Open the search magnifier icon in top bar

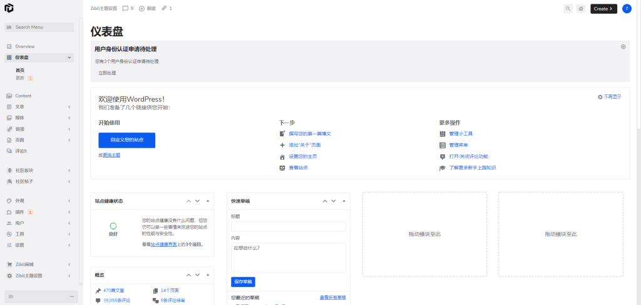tap(568, 9)
